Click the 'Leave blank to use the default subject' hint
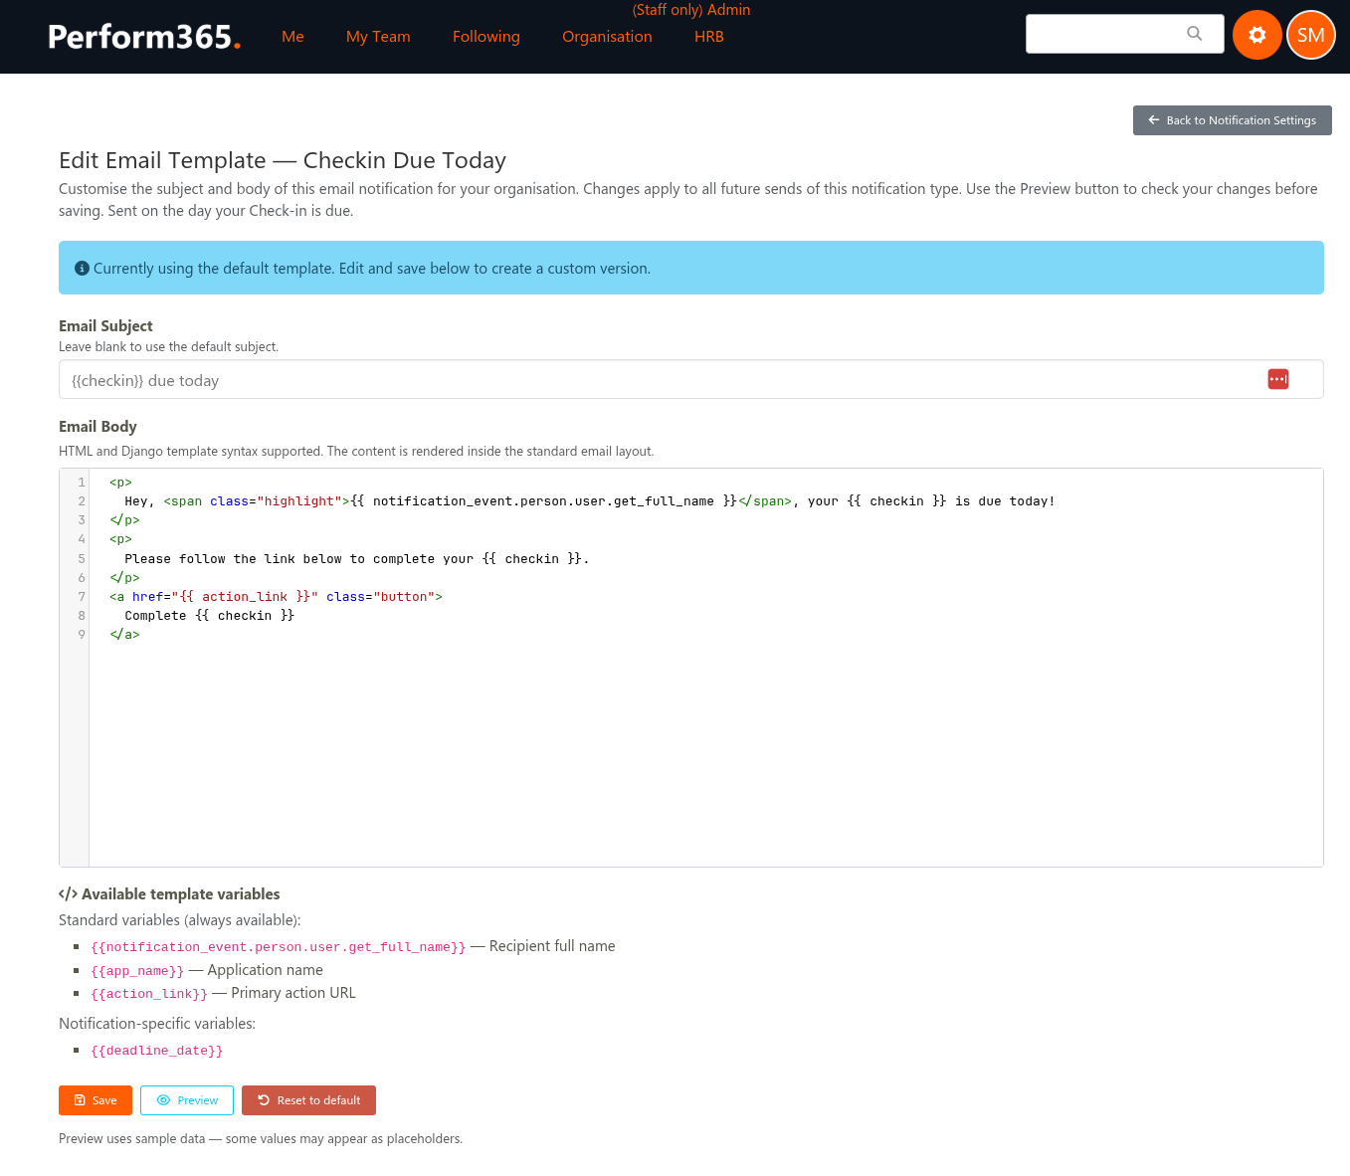Viewport: 1350px width, 1176px height. pos(169,347)
